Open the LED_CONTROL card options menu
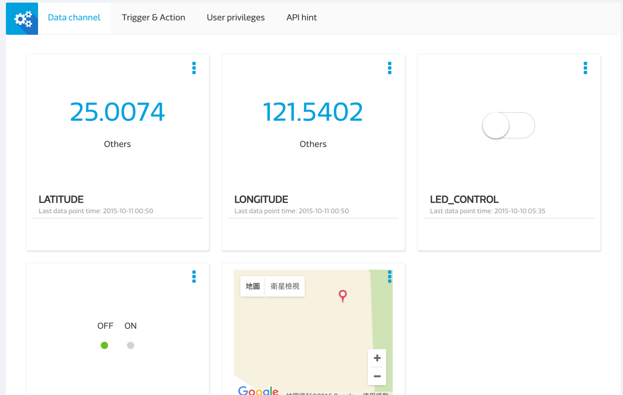This screenshot has height=395, width=623. pyautogui.click(x=585, y=68)
